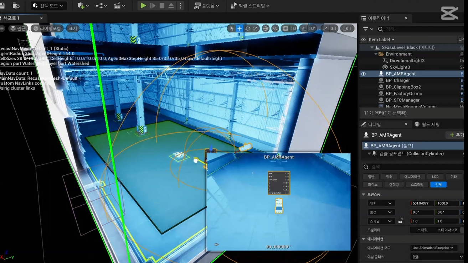Image resolution: width=468 pixels, height=263 pixels.
Task: Toggle rotation snap angle icon
Action: [304, 28]
